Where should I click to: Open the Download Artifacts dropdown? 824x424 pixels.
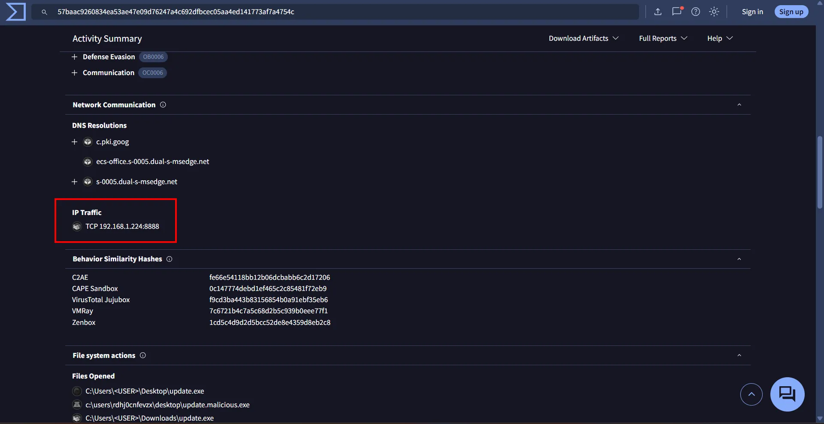tap(583, 38)
